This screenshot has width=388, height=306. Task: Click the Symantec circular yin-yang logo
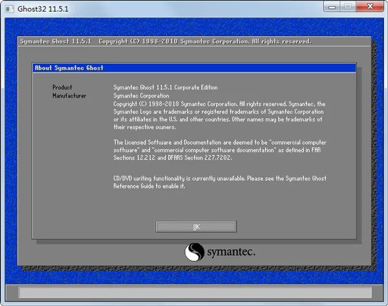pyautogui.click(x=195, y=251)
